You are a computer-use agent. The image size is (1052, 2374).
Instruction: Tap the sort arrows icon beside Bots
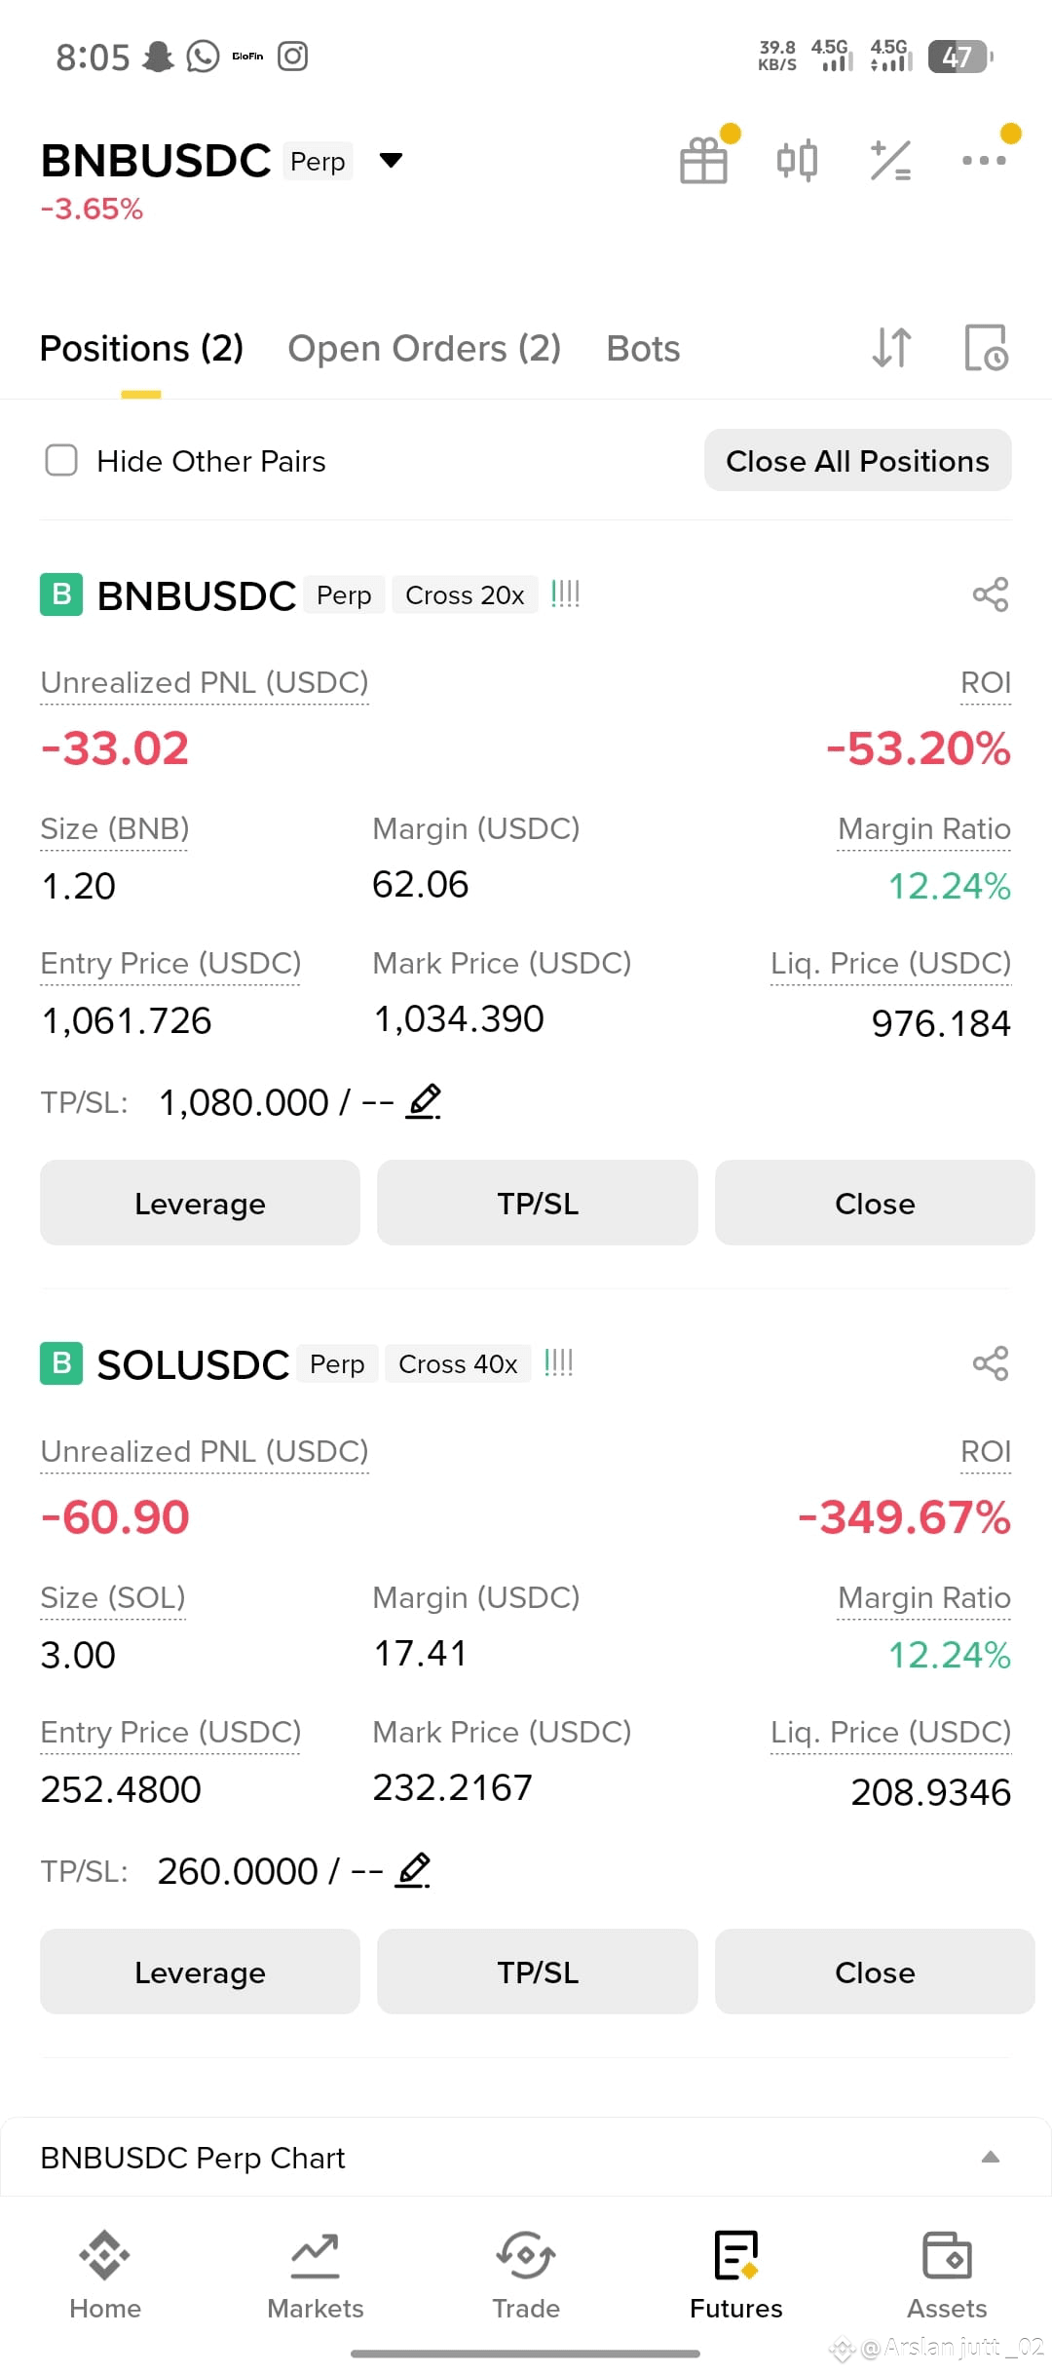[892, 347]
